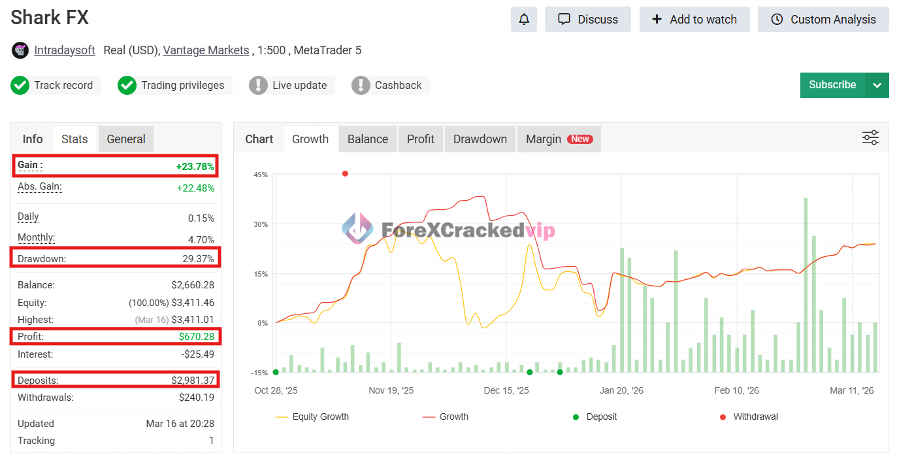Click the red withdrawal marker on chart

click(345, 173)
